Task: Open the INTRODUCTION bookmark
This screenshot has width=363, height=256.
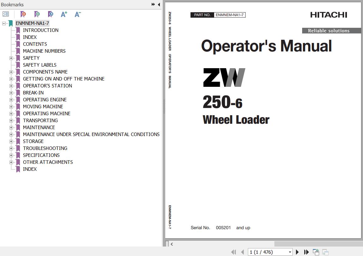Action: pos(40,30)
